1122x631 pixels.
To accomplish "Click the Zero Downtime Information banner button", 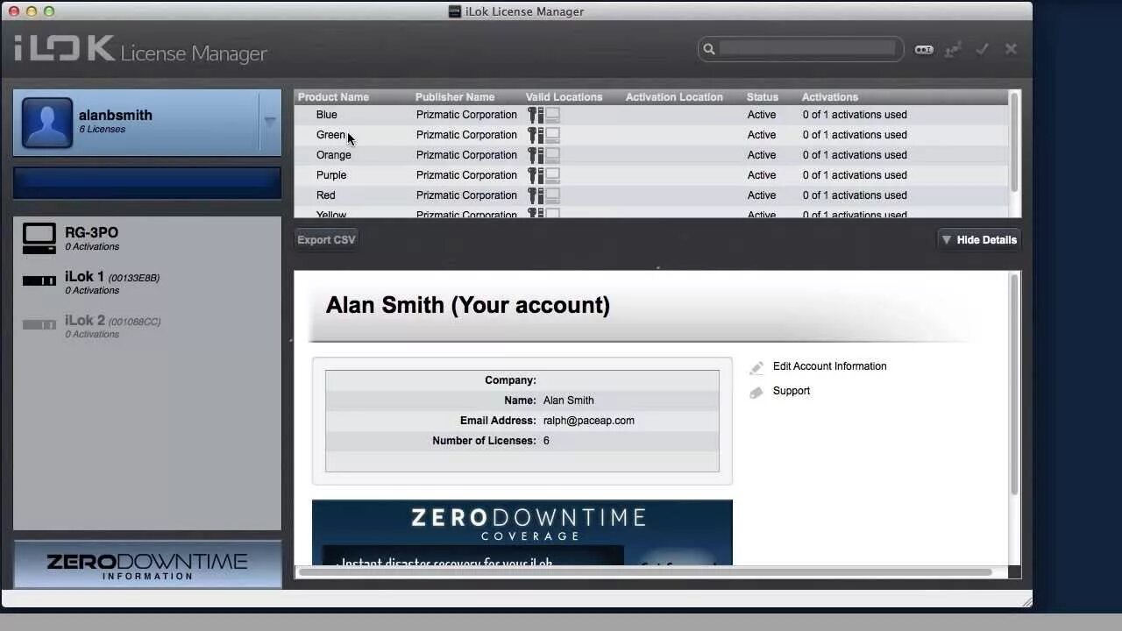I will (147, 565).
